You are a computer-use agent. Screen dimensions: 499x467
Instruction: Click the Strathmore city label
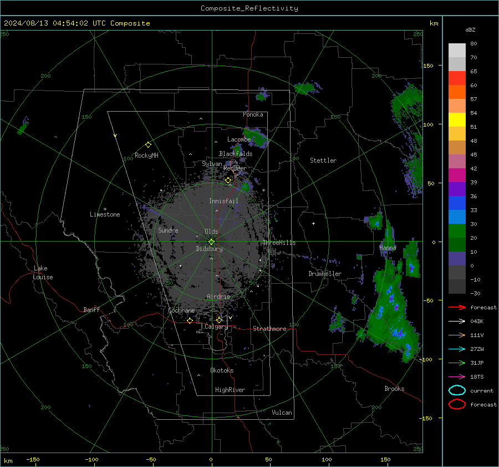click(269, 329)
